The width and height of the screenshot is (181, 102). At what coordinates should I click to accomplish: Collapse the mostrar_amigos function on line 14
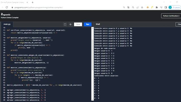pos(6,38)
